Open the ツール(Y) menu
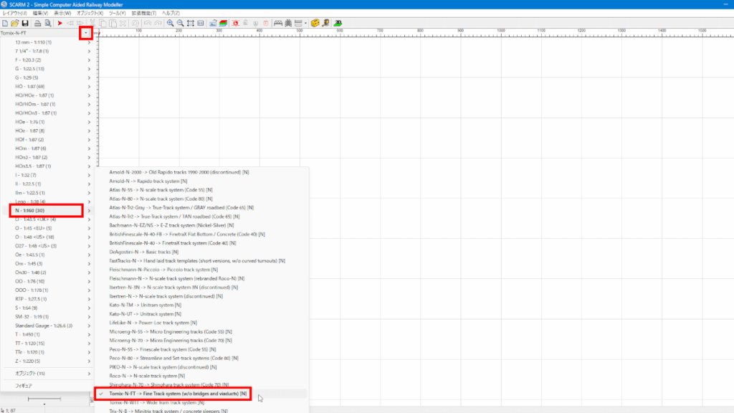 117,13
